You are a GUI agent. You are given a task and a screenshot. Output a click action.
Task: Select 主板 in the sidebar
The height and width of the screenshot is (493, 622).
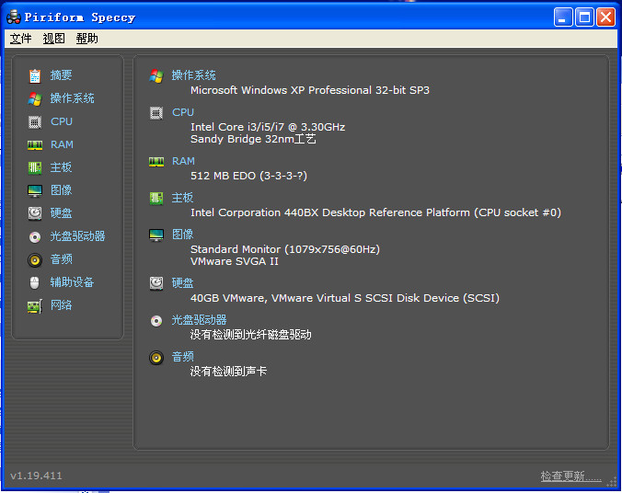pos(61,167)
